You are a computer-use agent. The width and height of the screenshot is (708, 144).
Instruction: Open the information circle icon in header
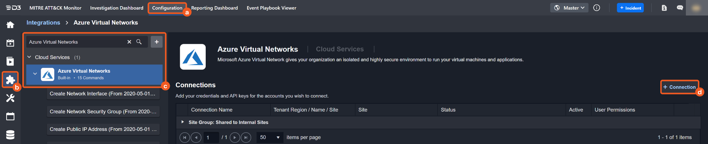coord(597,8)
